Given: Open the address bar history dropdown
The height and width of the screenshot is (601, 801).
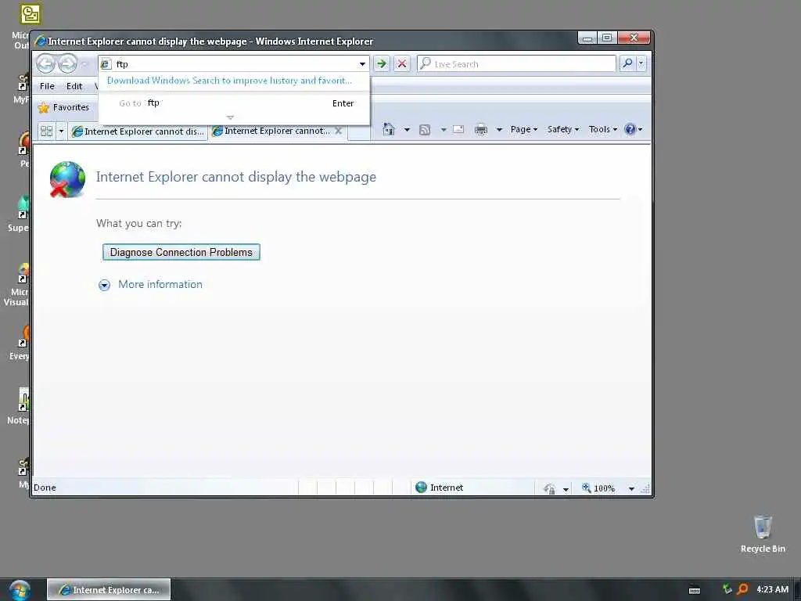Looking at the screenshot, I should click(362, 64).
